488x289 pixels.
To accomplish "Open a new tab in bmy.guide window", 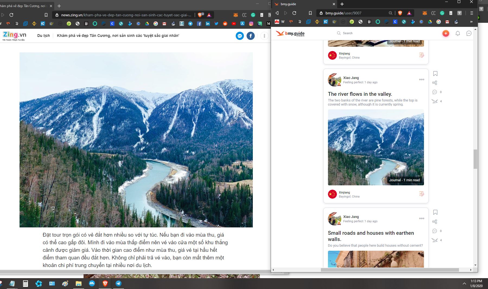I will pyautogui.click(x=342, y=4).
